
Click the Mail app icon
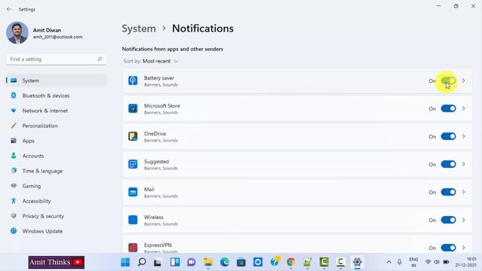coord(133,192)
